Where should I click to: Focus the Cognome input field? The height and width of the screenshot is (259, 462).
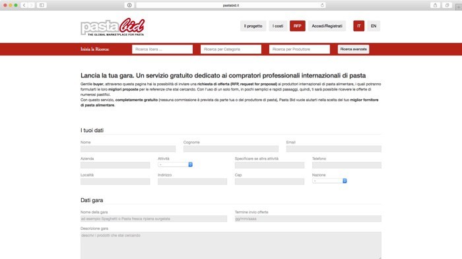[231, 149]
